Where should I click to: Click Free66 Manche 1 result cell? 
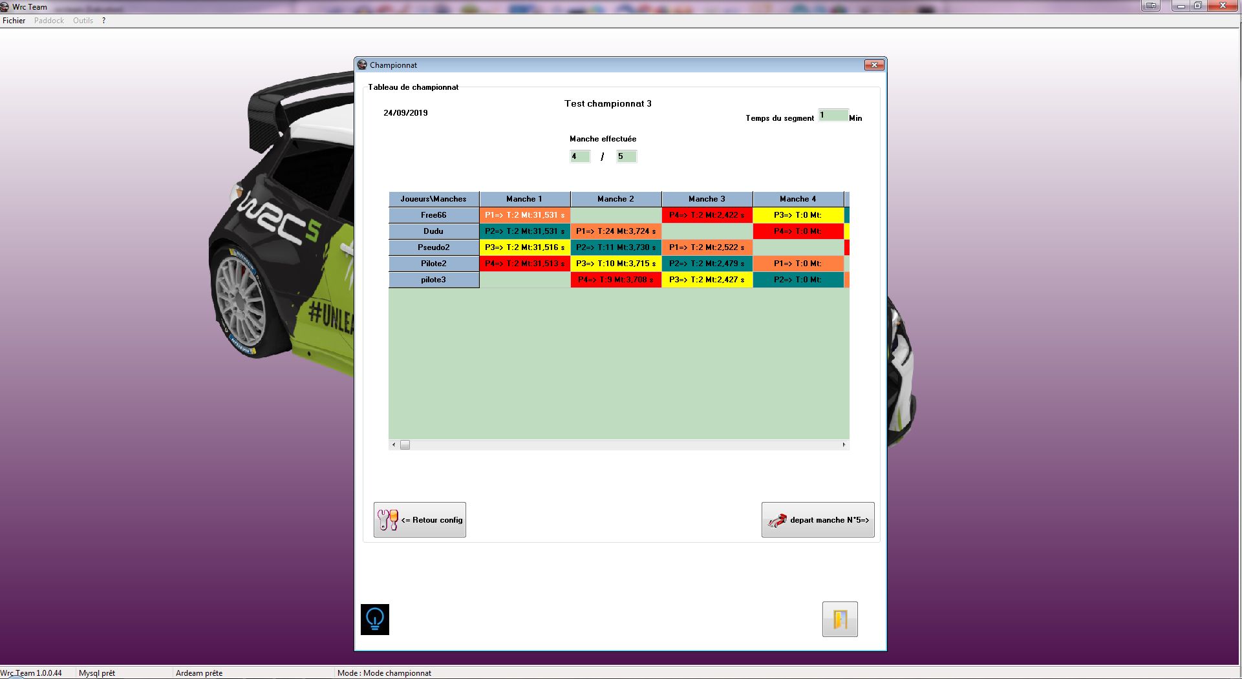(x=524, y=215)
